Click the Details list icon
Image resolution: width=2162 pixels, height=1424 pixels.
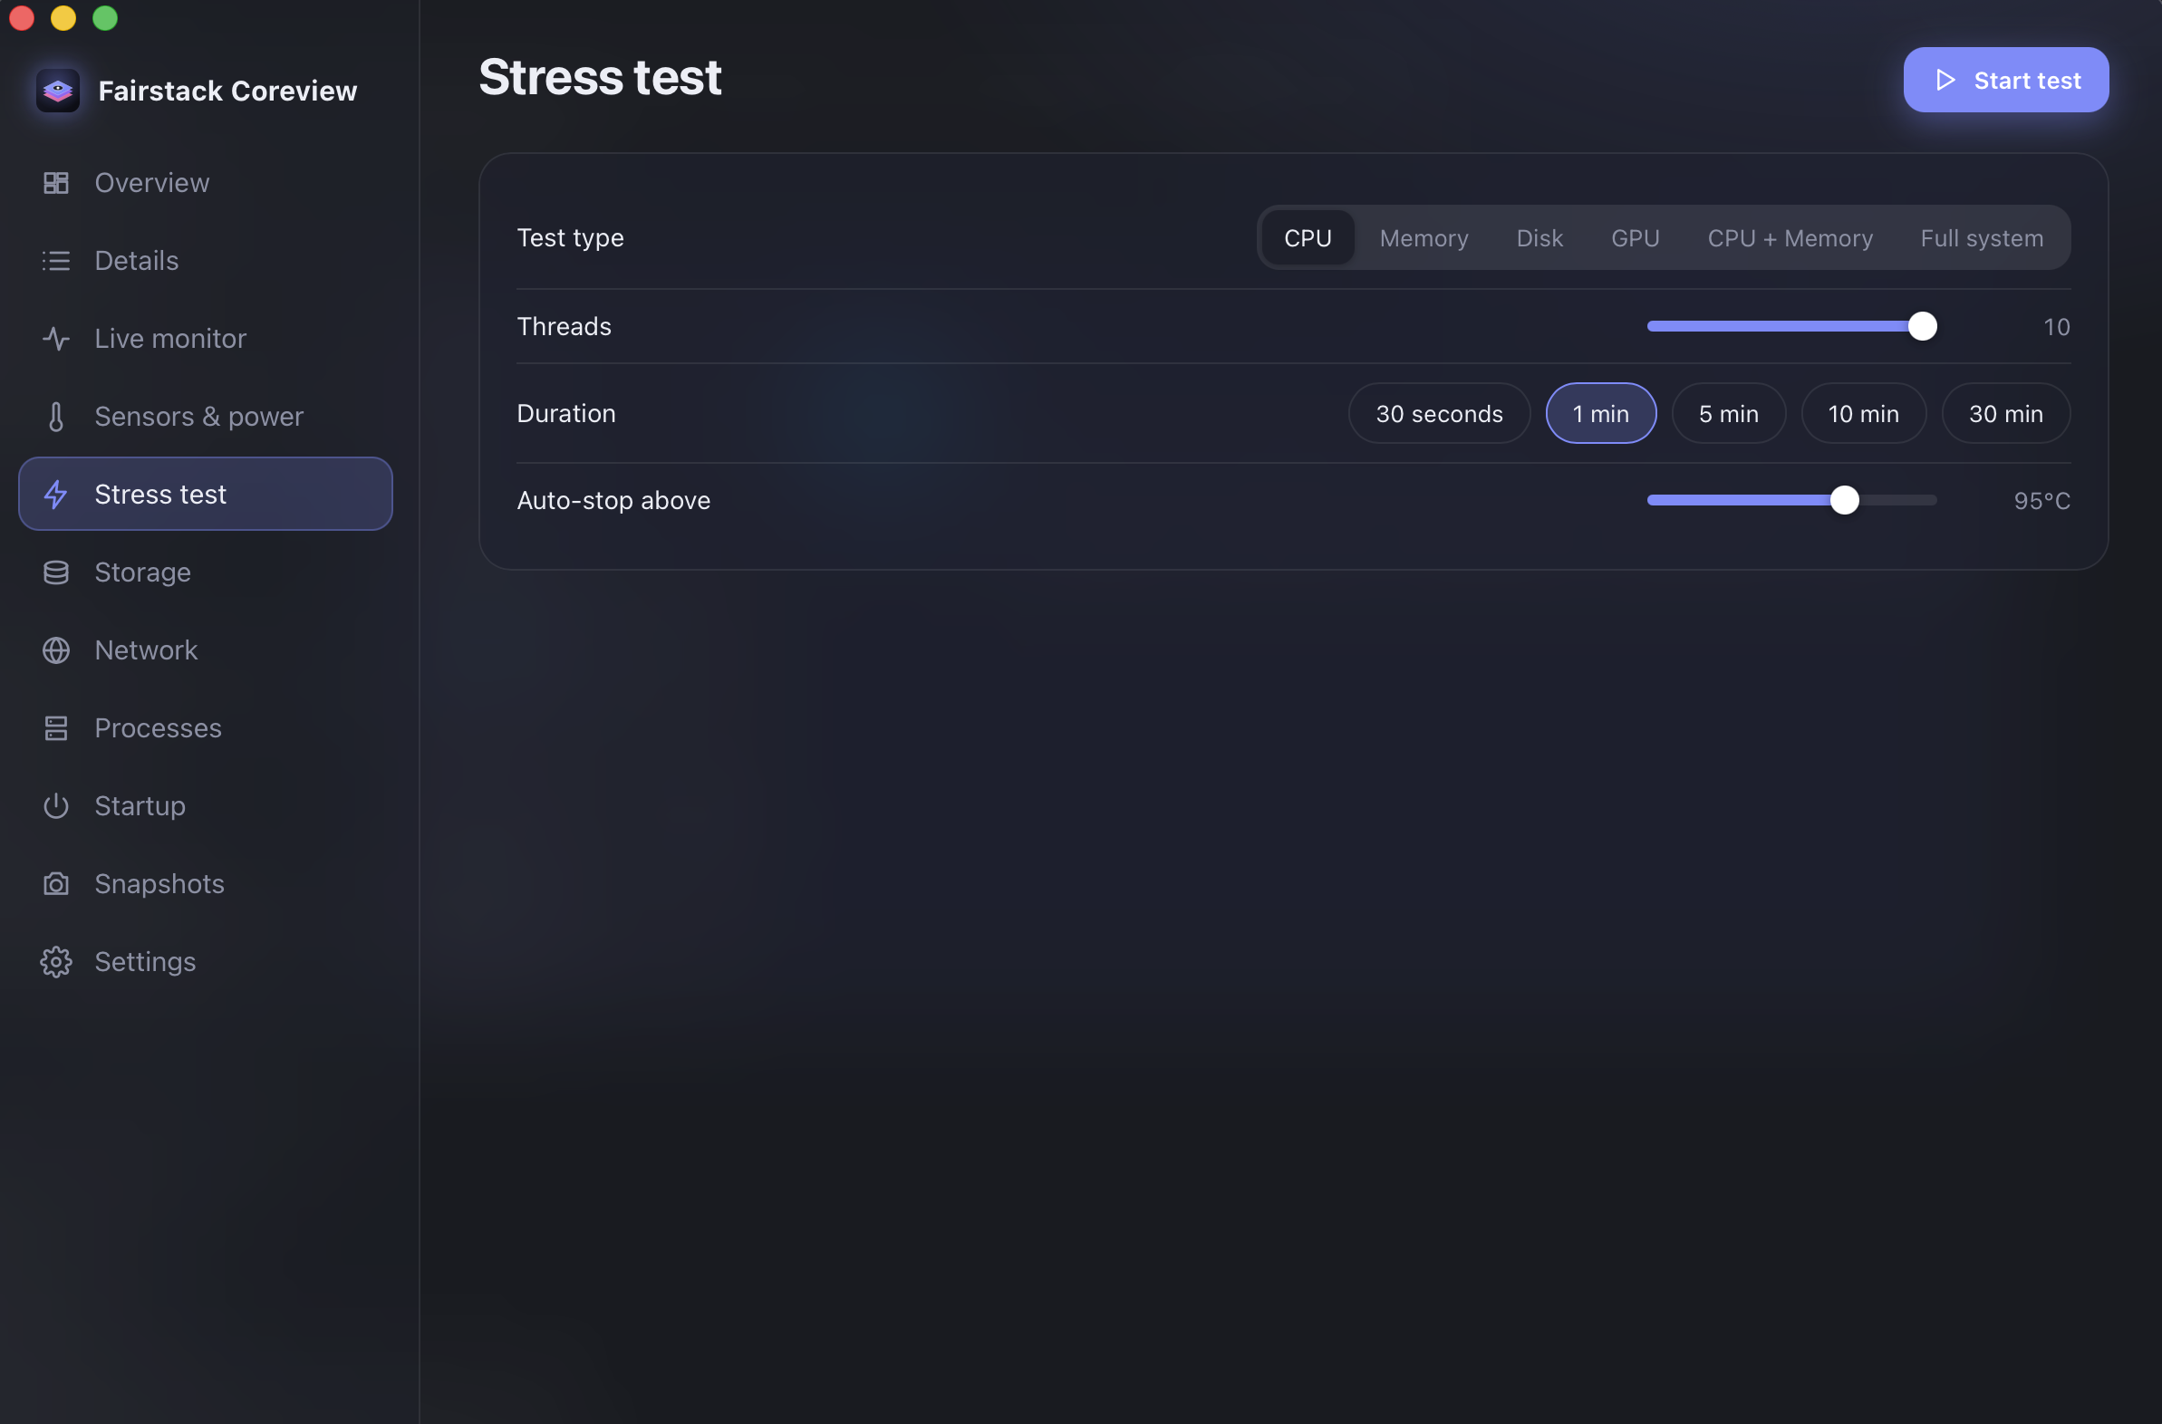56,261
